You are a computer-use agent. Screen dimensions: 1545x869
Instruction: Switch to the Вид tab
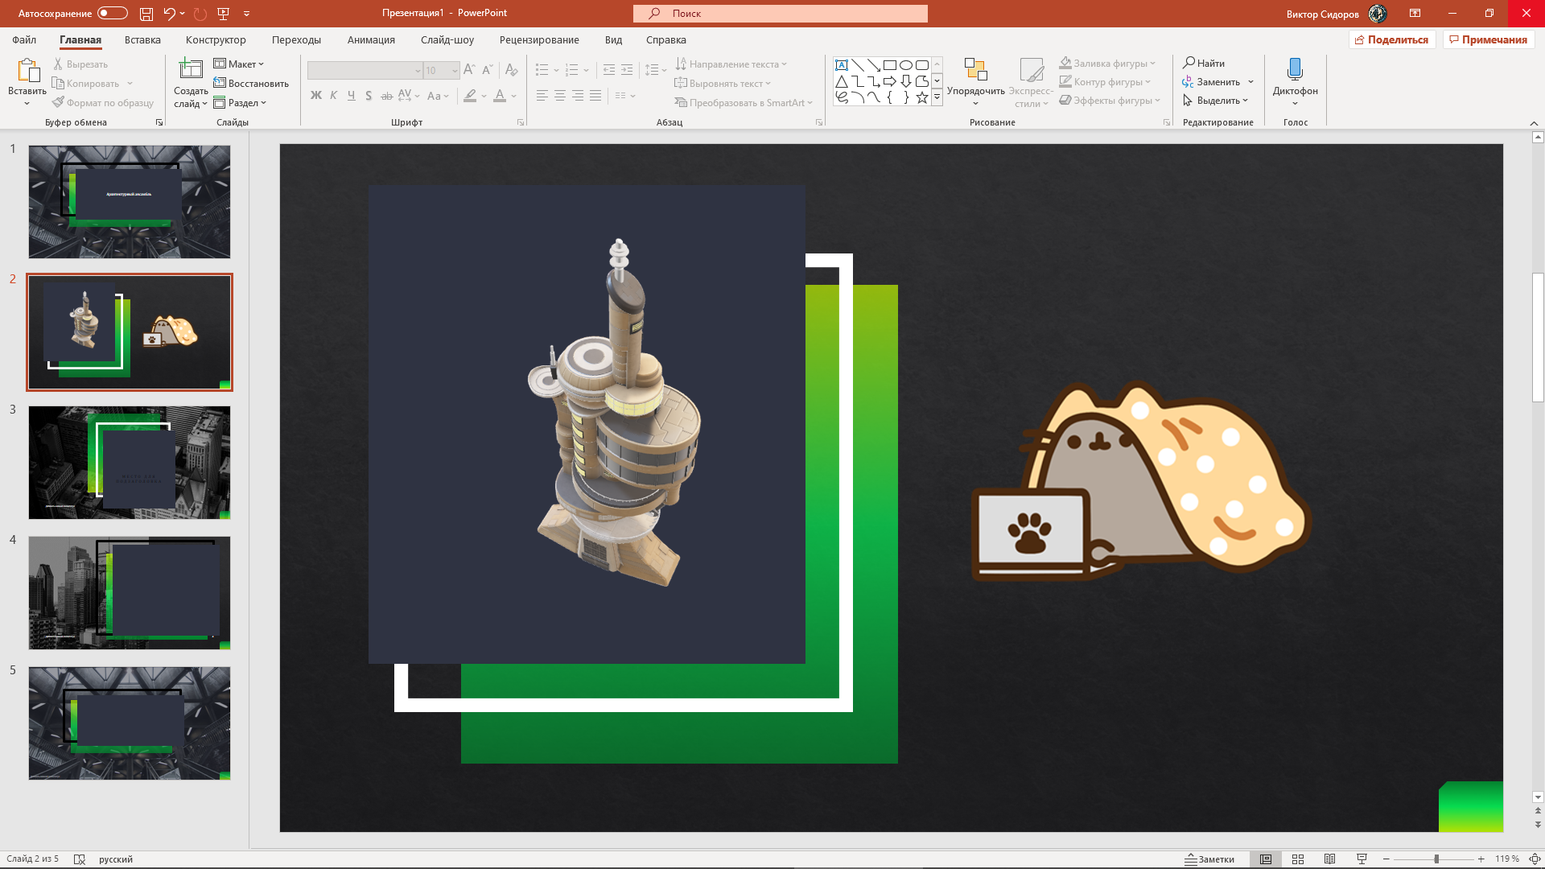pyautogui.click(x=613, y=39)
